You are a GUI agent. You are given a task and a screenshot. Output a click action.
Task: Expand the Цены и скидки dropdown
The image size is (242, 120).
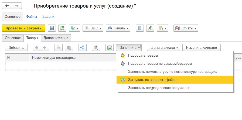[163, 48]
